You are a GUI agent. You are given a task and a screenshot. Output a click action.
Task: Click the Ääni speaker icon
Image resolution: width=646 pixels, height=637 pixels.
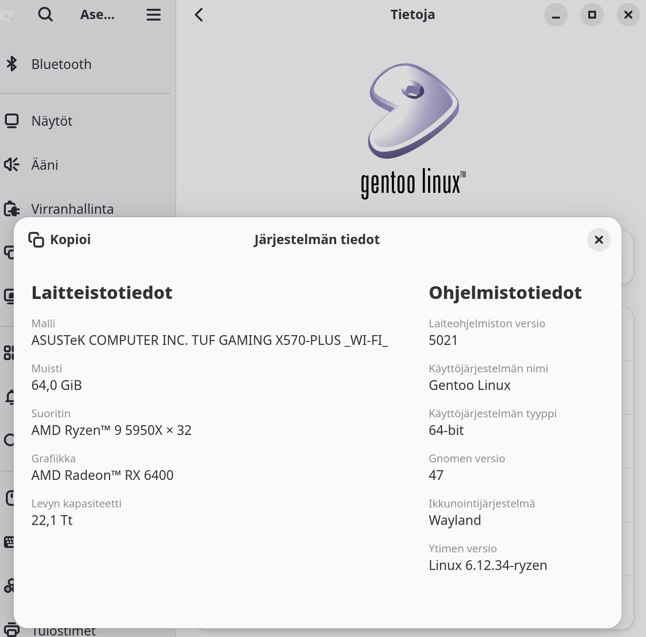tap(12, 164)
